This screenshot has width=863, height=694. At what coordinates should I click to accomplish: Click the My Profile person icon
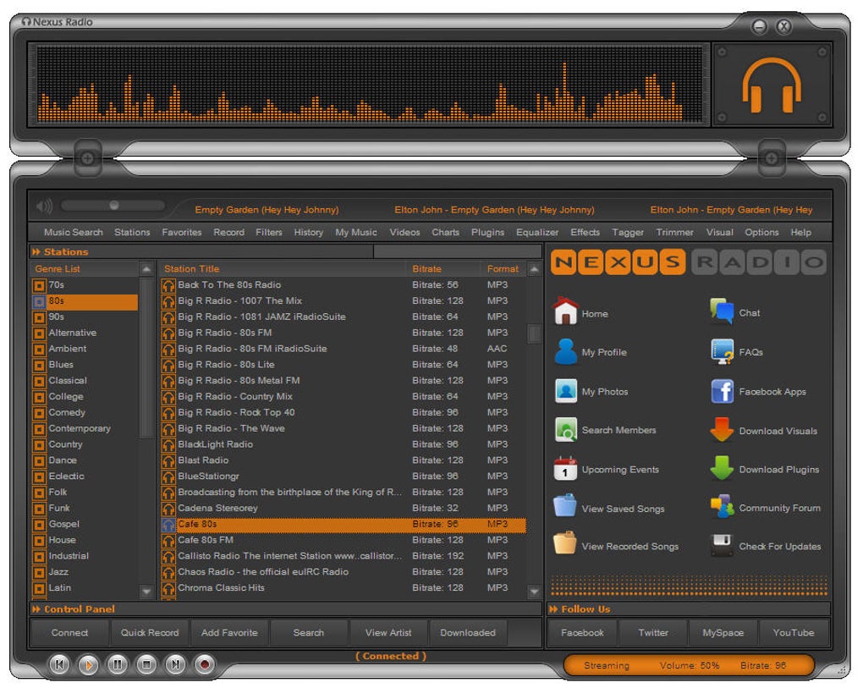[565, 352]
